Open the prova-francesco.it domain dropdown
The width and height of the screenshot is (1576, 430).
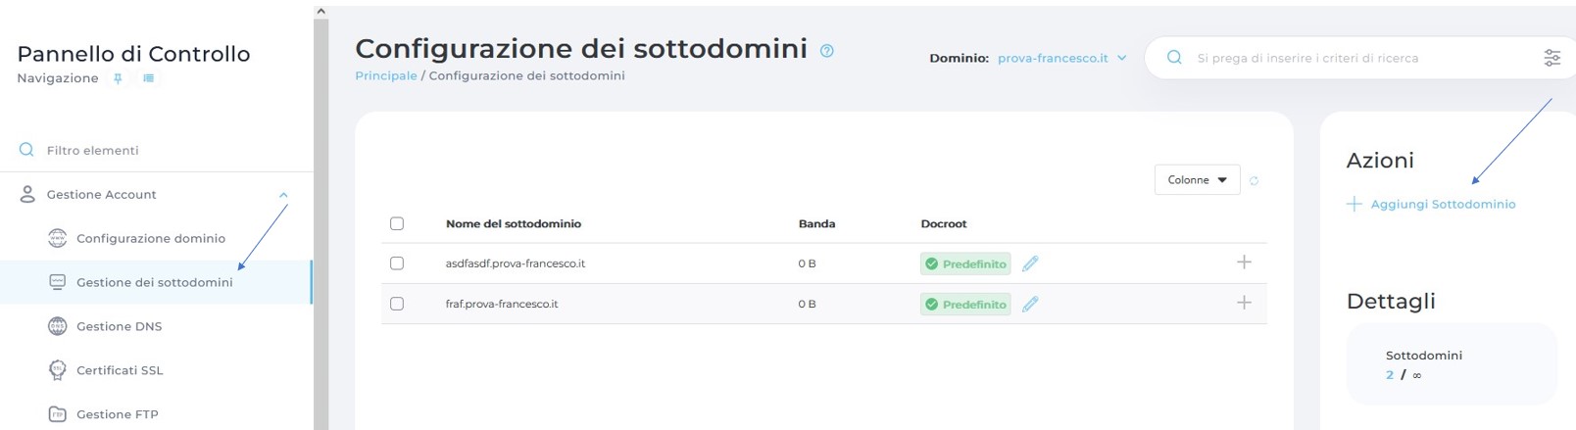pos(1061,58)
